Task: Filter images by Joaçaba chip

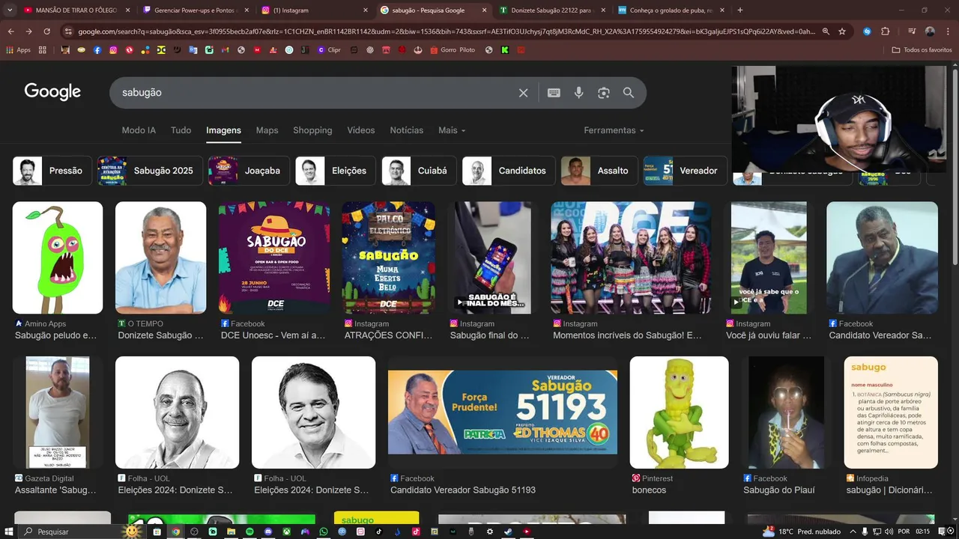Action: tap(249, 171)
